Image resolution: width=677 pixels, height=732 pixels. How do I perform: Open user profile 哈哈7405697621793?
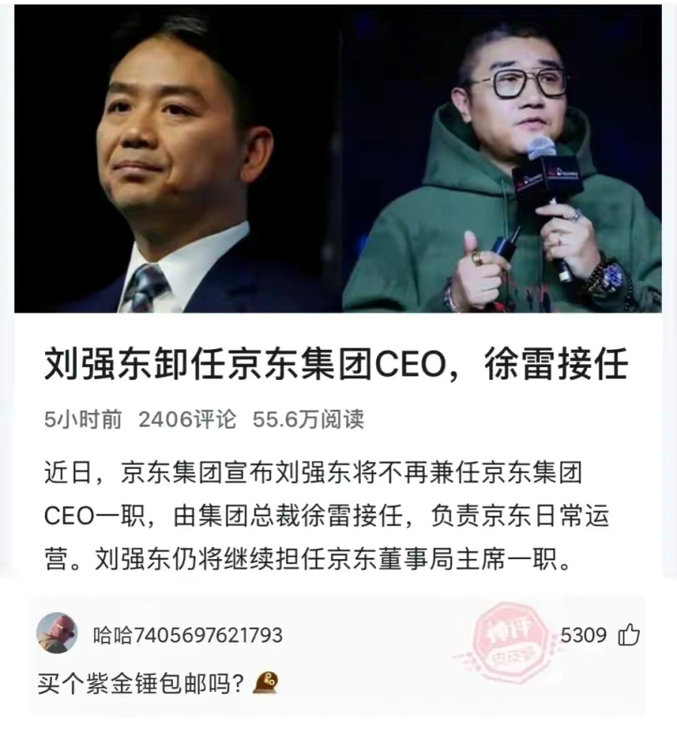coord(188,635)
